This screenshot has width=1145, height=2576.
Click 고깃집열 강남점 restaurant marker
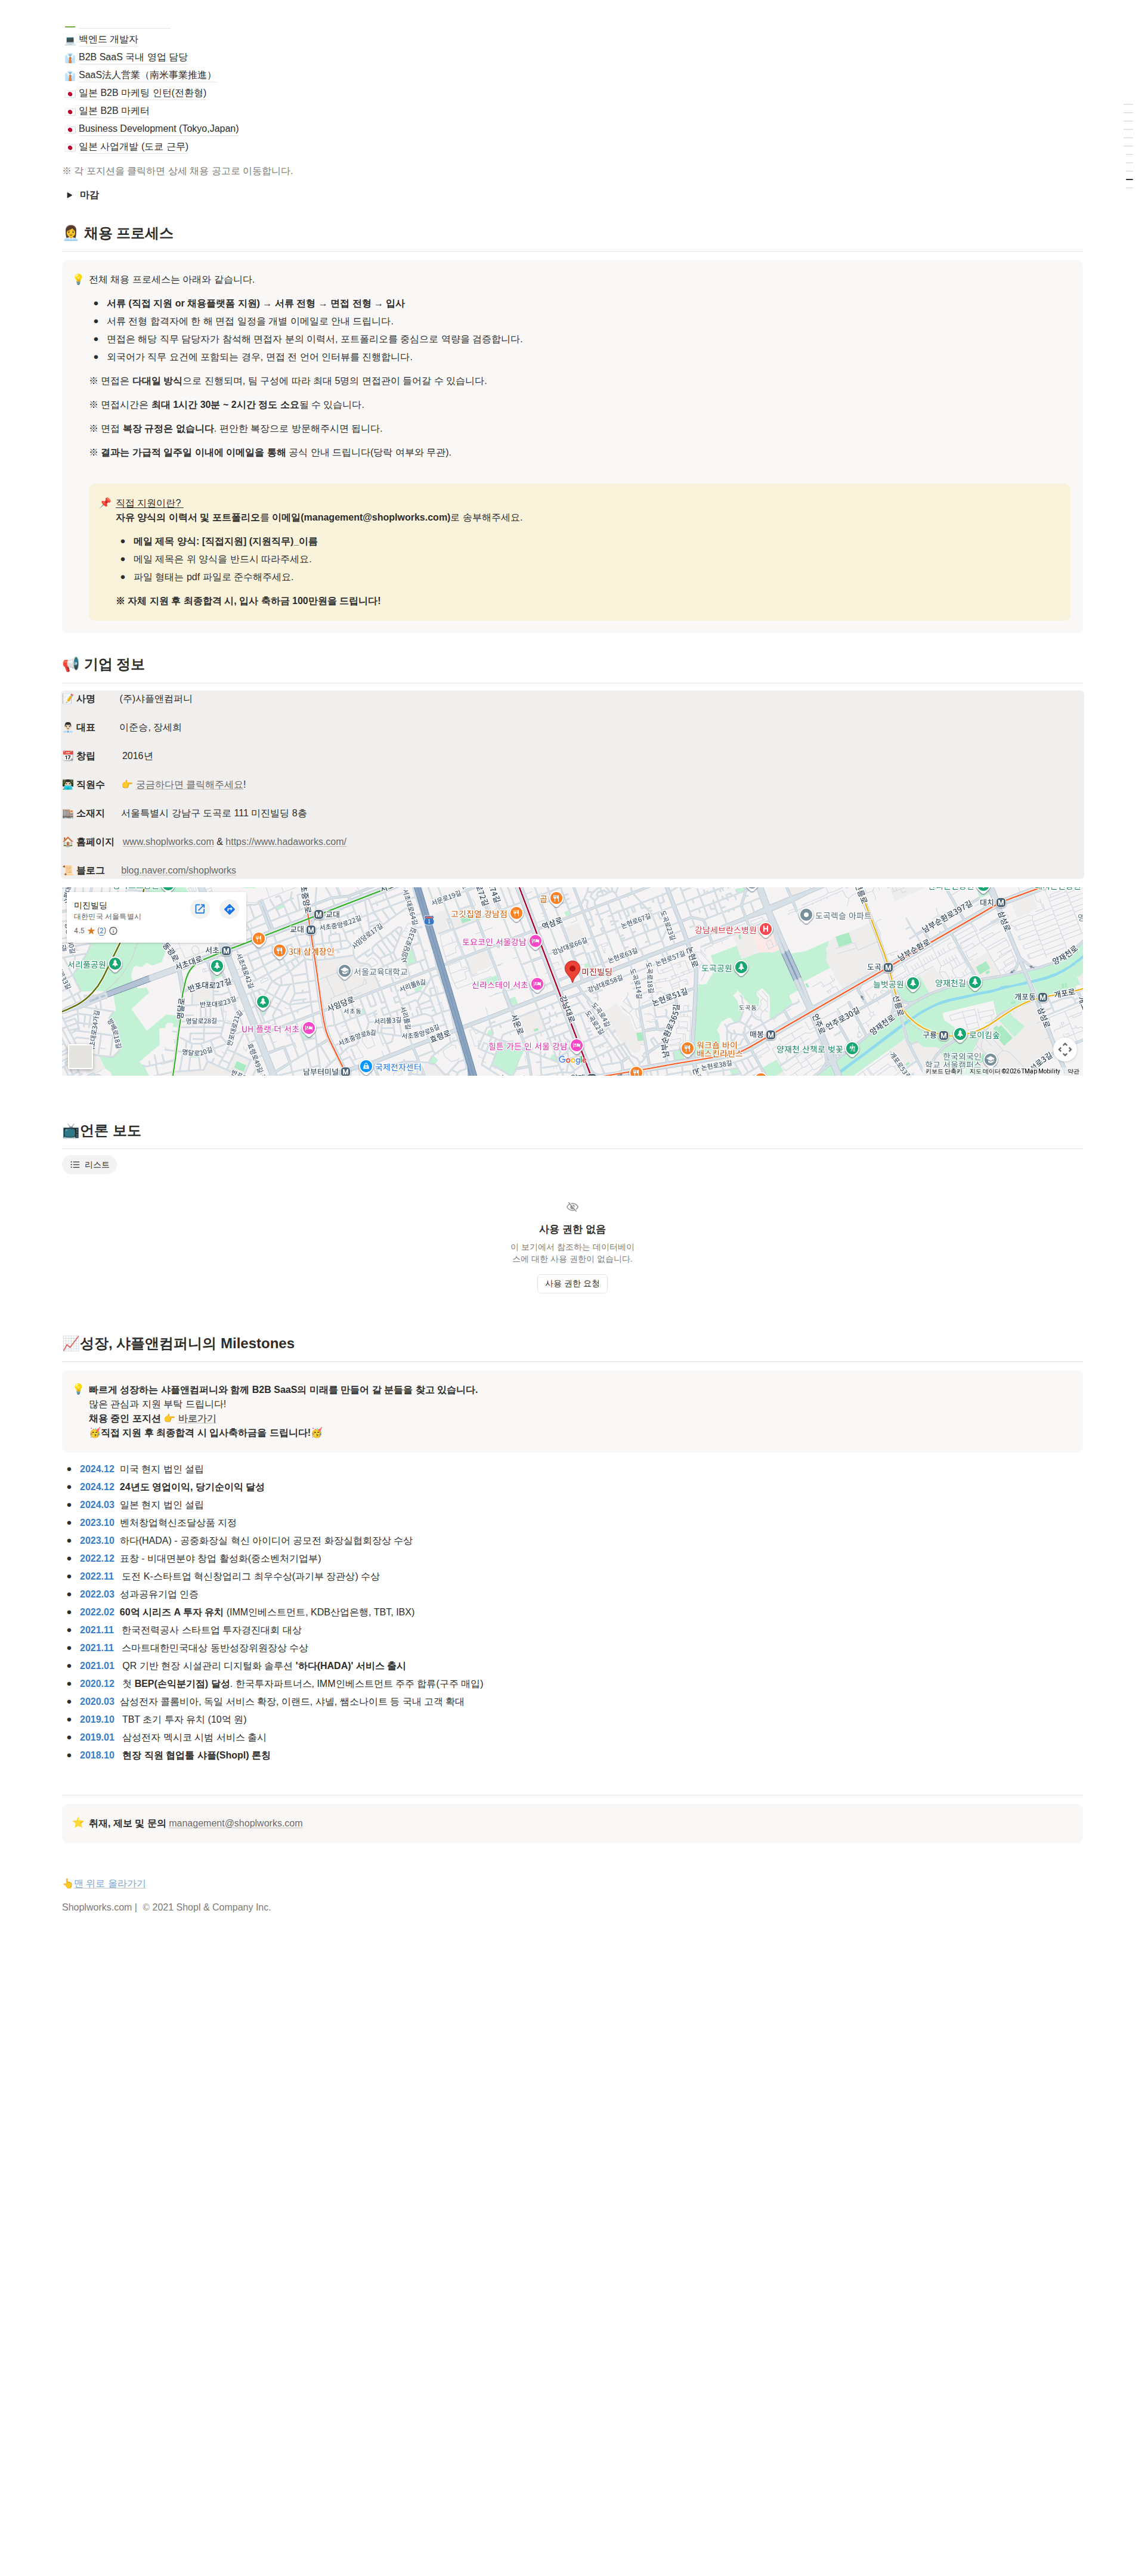point(516,913)
